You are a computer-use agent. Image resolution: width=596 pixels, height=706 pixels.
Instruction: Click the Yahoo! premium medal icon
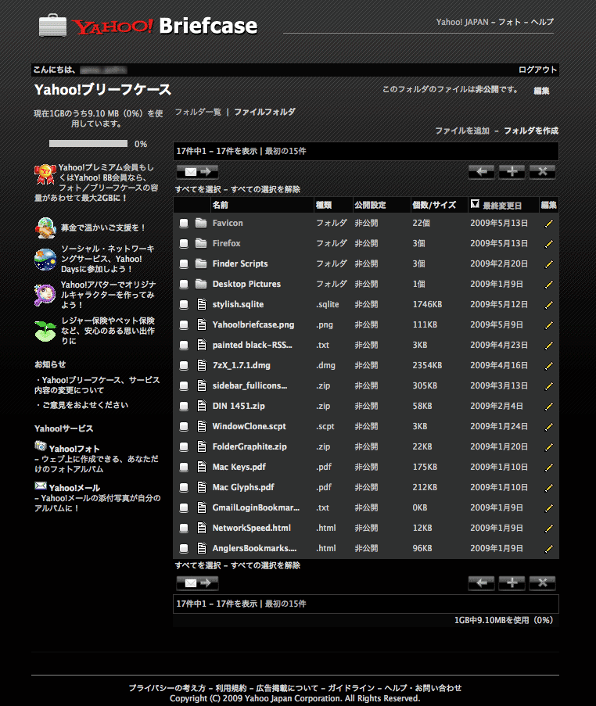tap(45, 174)
